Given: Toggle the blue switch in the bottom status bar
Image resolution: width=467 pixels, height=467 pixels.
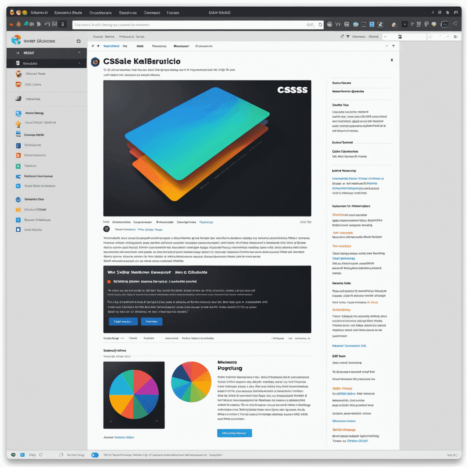Looking at the screenshot, I should click(x=95, y=455).
